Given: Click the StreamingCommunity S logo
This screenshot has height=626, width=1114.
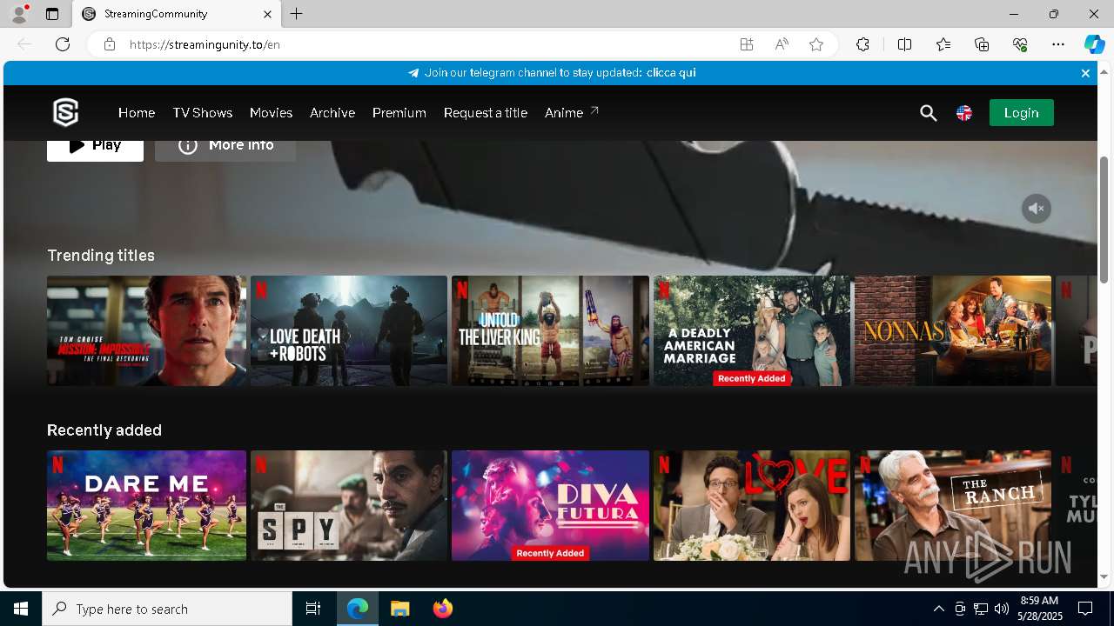Looking at the screenshot, I should coord(66,112).
